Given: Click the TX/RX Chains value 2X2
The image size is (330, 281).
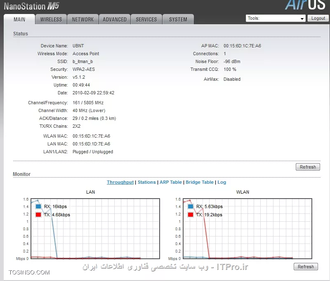Looking at the screenshot, I should click(x=76, y=126).
